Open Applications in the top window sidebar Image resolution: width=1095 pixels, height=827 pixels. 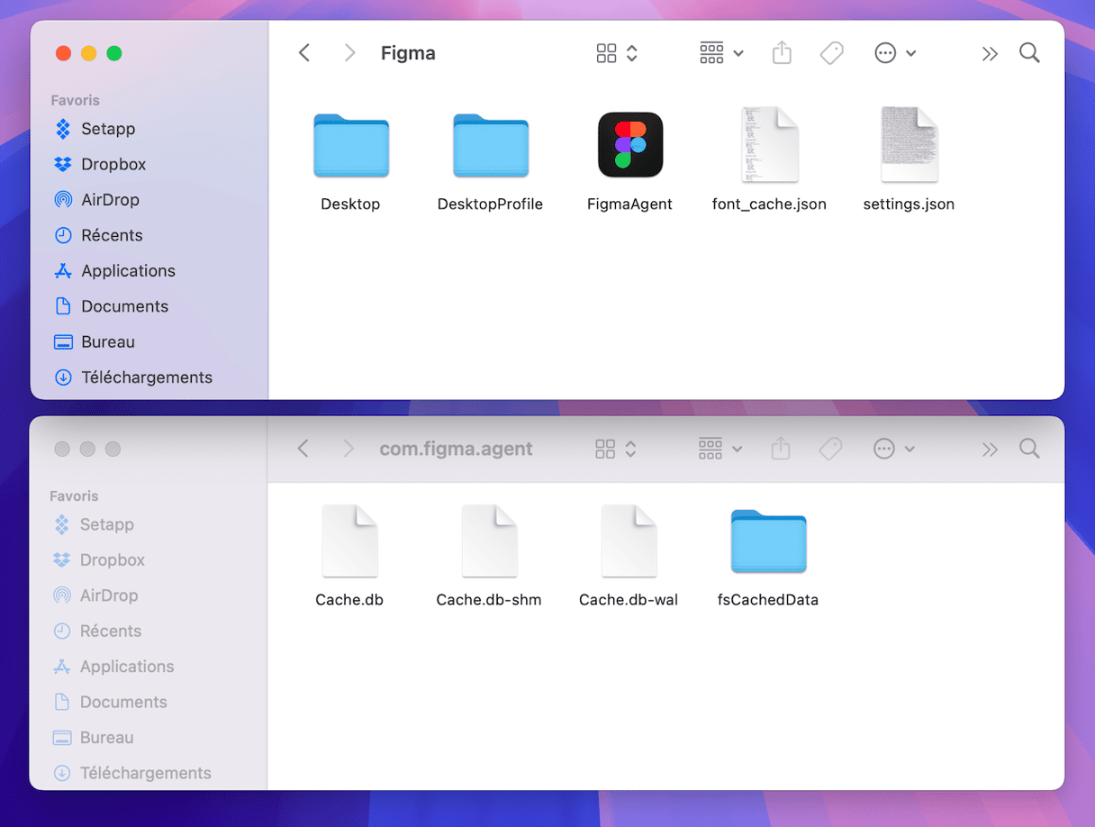pyautogui.click(x=128, y=271)
